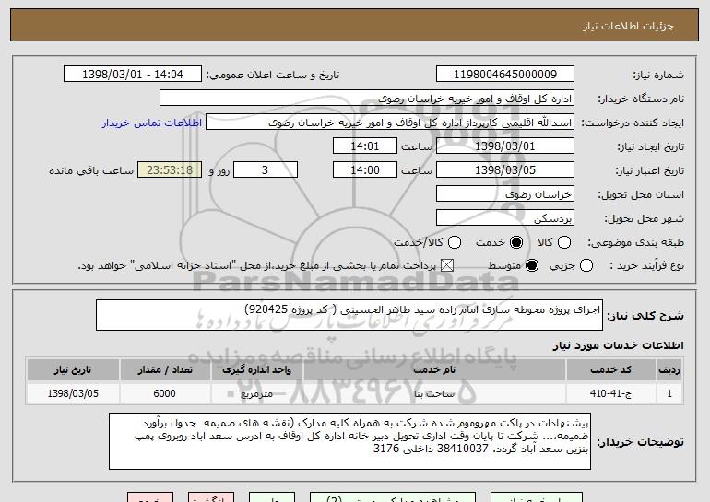Open the اطلاعات تماس خریدار link
Image resolution: width=710 pixels, height=502 pixels.
[x=152, y=123]
